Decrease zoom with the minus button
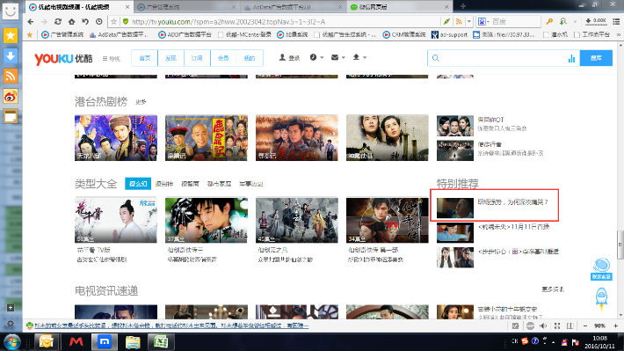This screenshot has height=351, width=624. click(585, 325)
